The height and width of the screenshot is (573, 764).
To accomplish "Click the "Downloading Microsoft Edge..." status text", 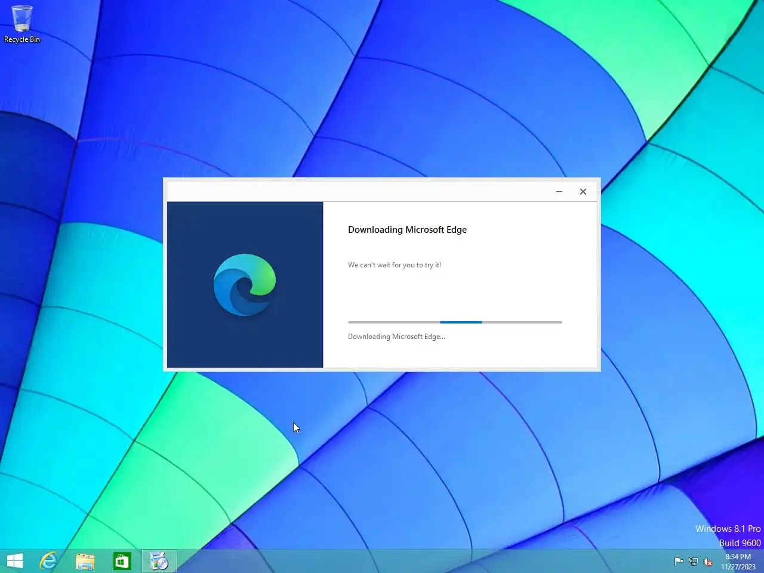I will pyautogui.click(x=396, y=337).
